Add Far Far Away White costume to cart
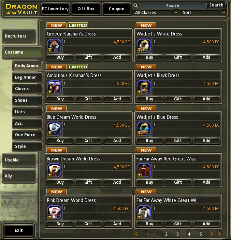This screenshot has height=240, width=231. click(x=206, y=224)
